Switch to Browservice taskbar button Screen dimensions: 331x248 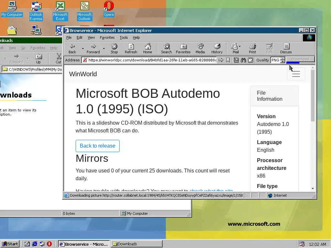84,244
